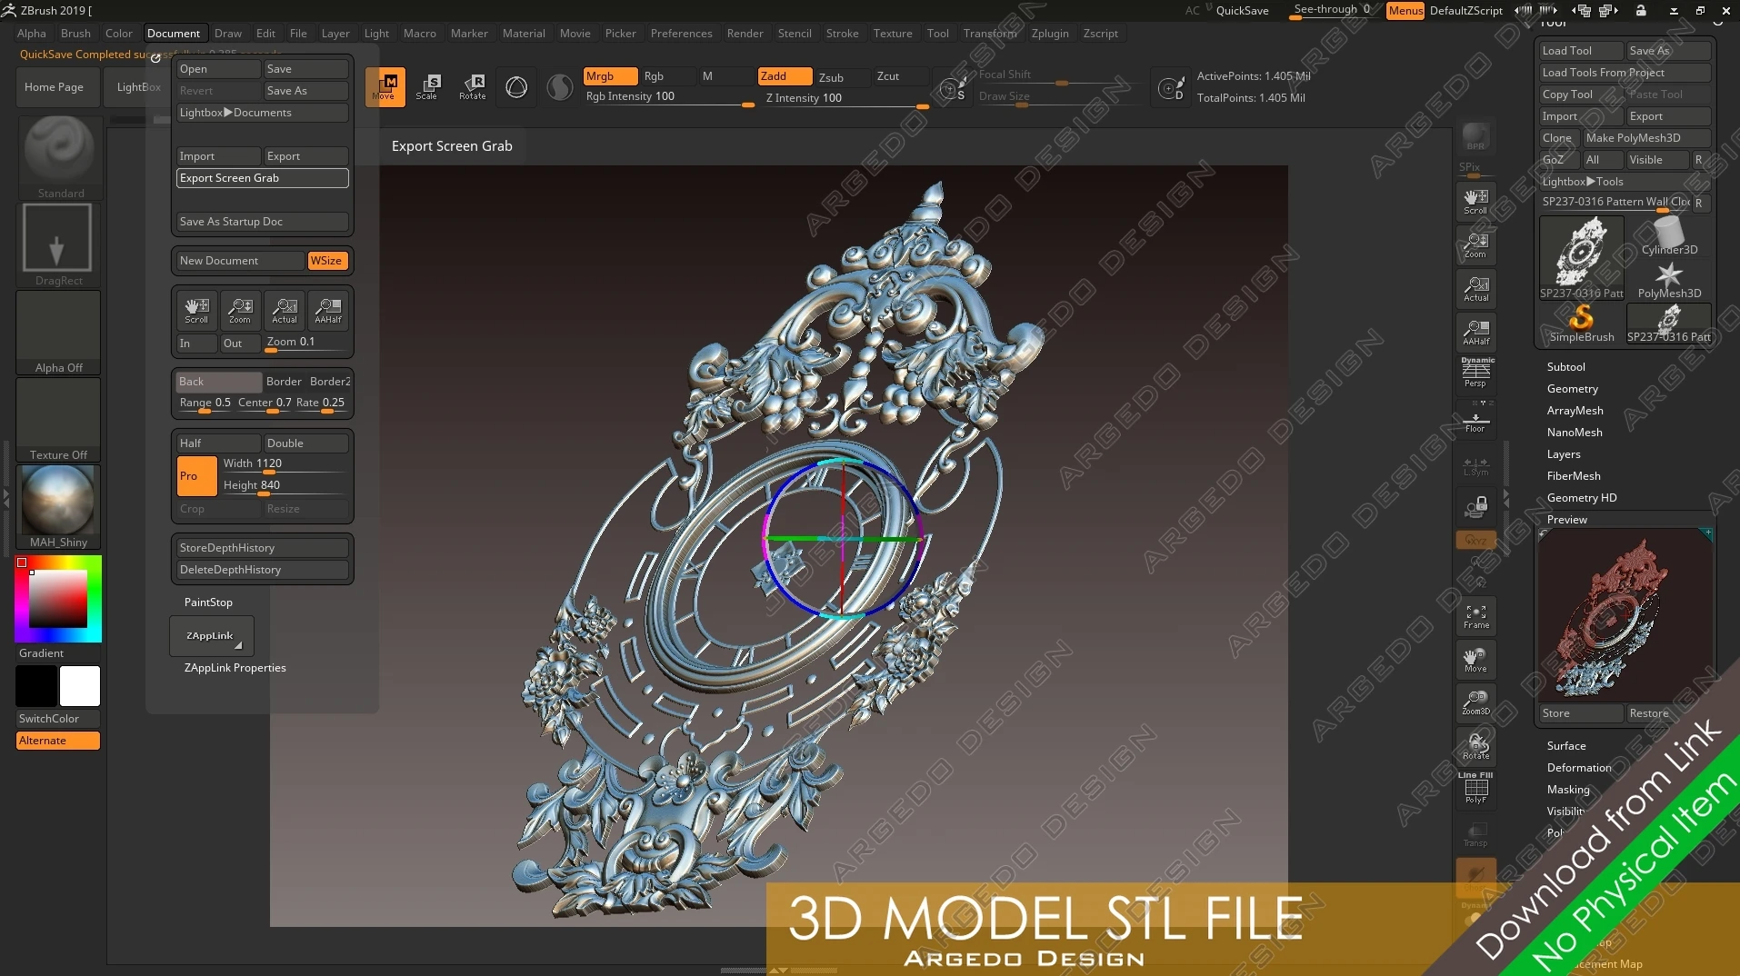Open the Zplugin menu
The image size is (1740, 976).
1050,34
